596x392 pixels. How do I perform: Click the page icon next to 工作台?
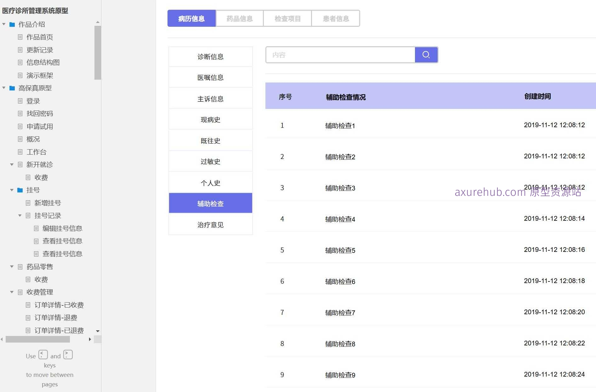coord(20,152)
